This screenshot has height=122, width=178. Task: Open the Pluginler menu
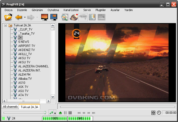point(101,10)
